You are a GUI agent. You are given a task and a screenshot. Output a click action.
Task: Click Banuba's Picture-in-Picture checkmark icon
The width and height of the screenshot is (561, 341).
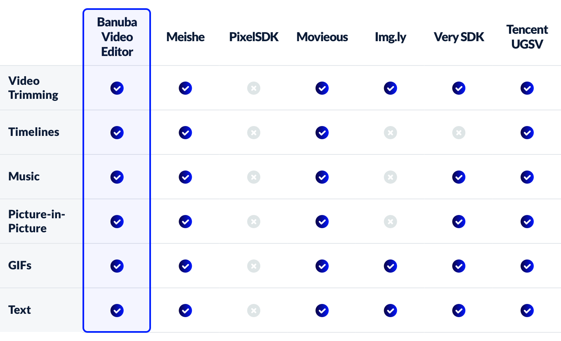[x=117, y=222]
